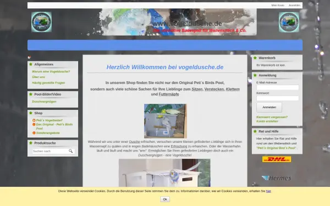Click the Produktsuche panel heading
This screenshot has width=330, height=206.
[x=45, y=143]
